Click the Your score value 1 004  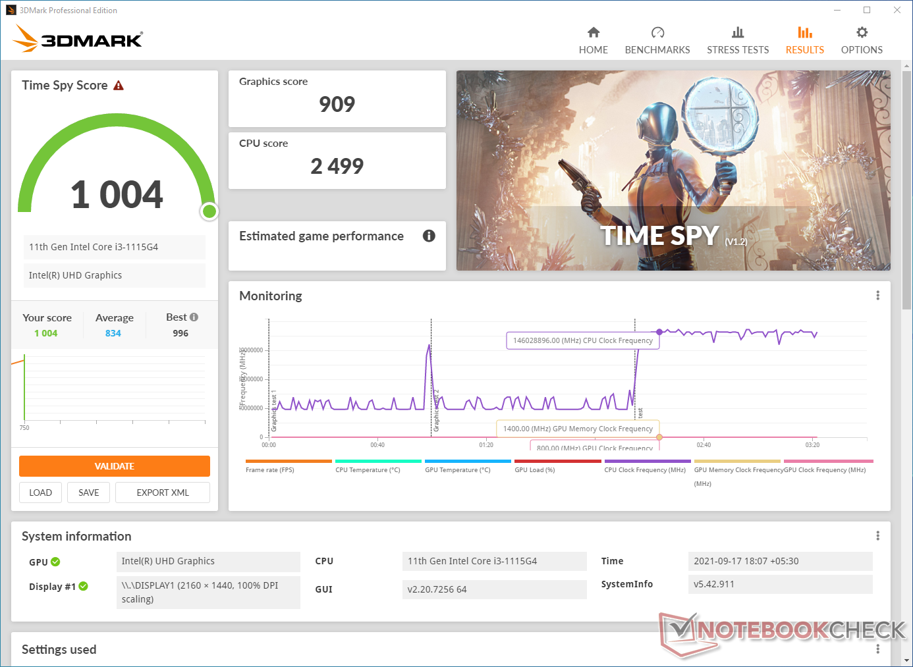pyautogui.click(x=46, y=333)
